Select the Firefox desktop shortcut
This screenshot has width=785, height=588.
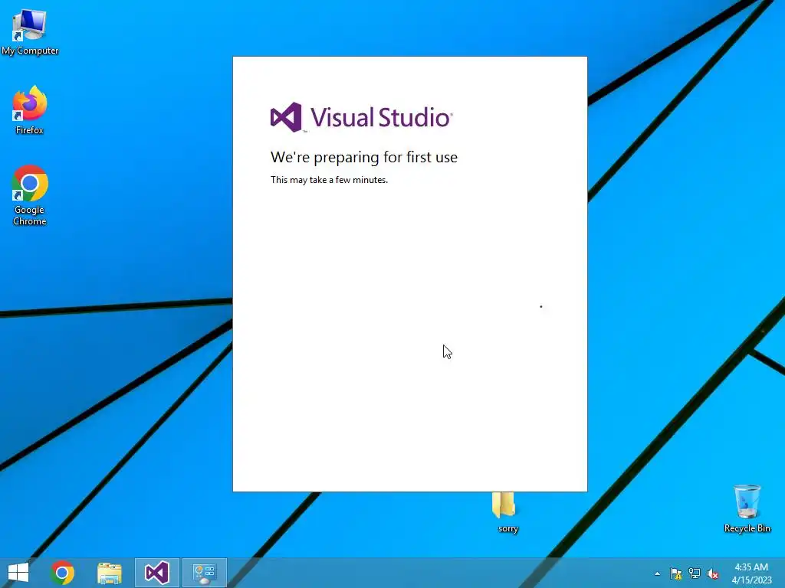(30, 110)
